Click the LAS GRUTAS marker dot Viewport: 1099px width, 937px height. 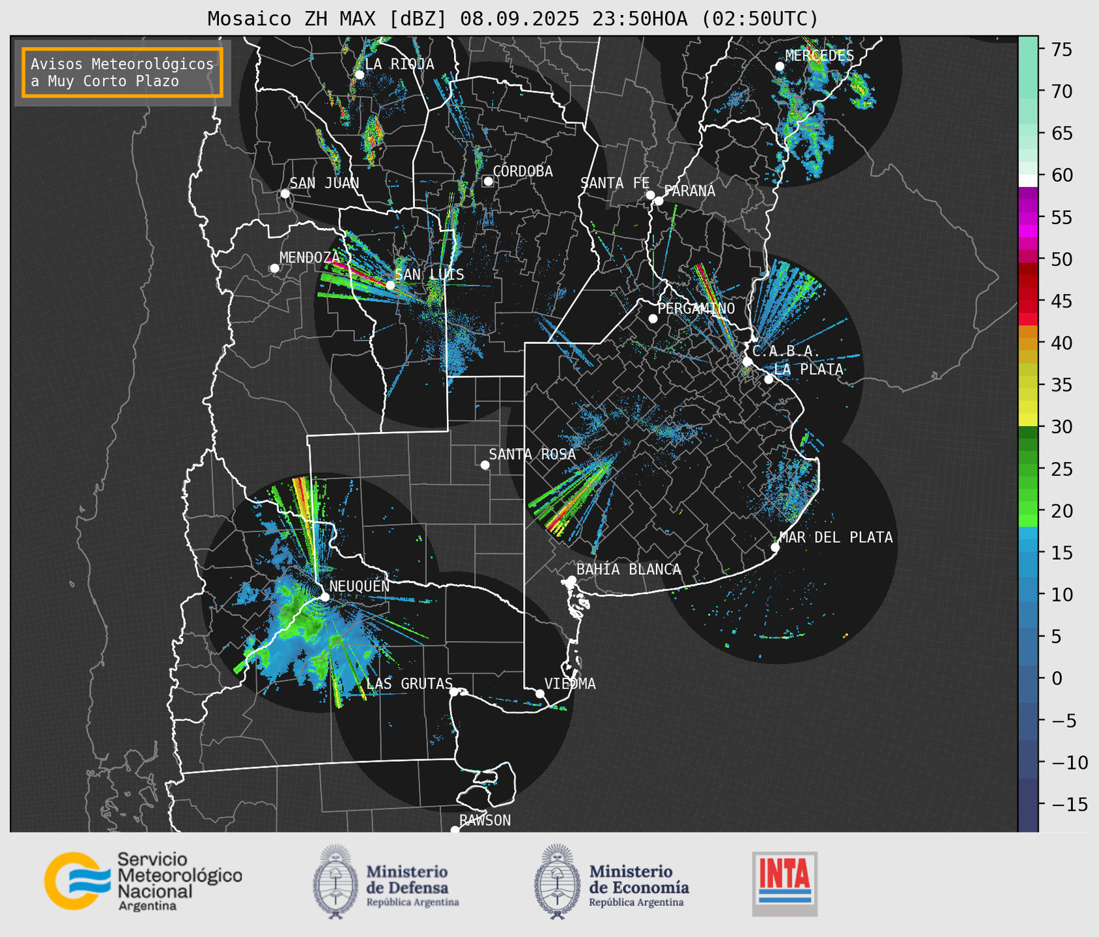point(454,692)
